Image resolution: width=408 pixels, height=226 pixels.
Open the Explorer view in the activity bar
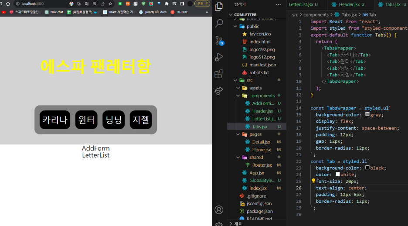point(219,7)
